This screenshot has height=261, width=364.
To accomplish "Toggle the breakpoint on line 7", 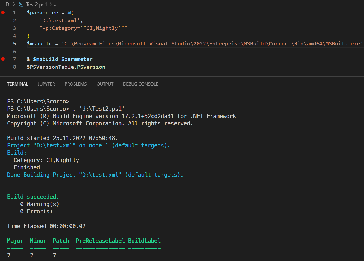I will pyautogui.click(x=3, y=59).
